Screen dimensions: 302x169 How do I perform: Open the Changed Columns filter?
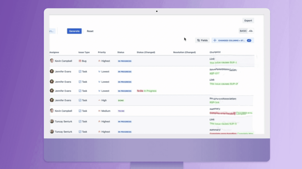point(232,40)
